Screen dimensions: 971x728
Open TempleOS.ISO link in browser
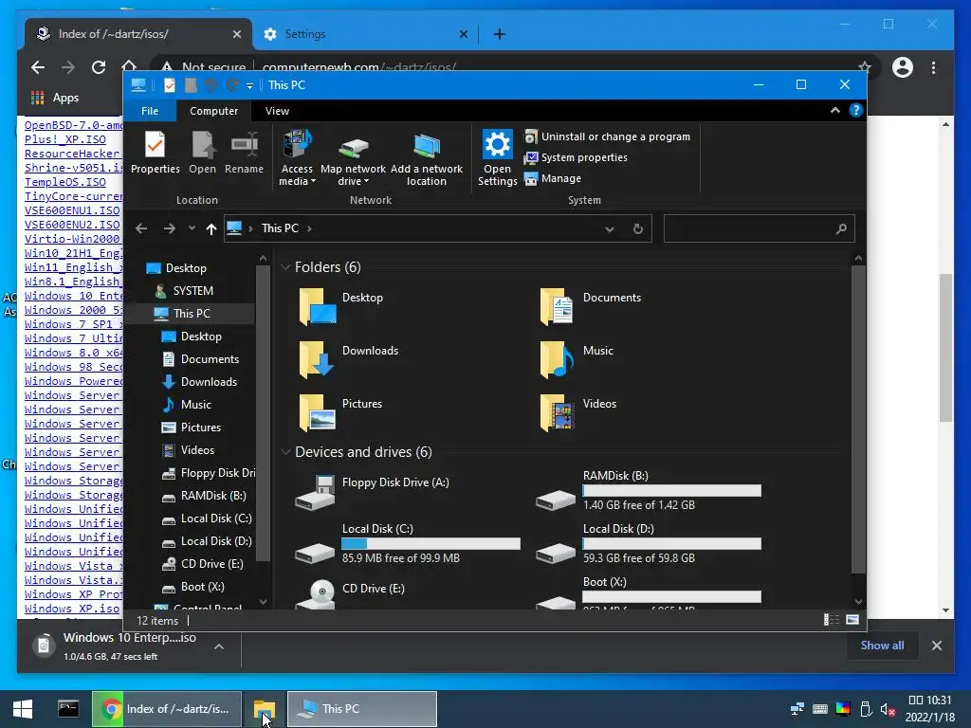point(65,182)
